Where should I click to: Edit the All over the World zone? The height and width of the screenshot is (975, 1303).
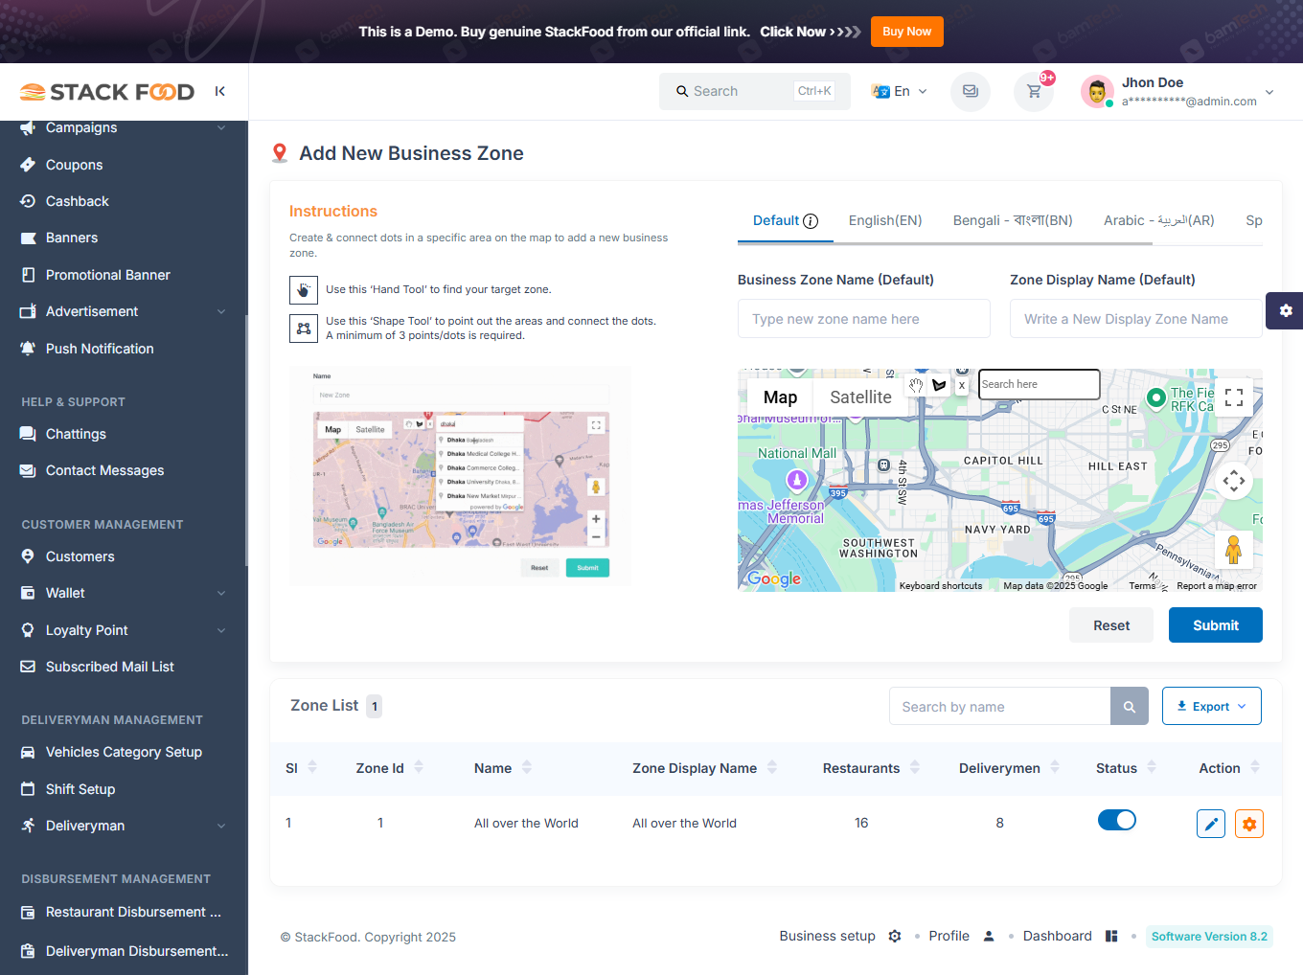click(x=1211, y=824)
